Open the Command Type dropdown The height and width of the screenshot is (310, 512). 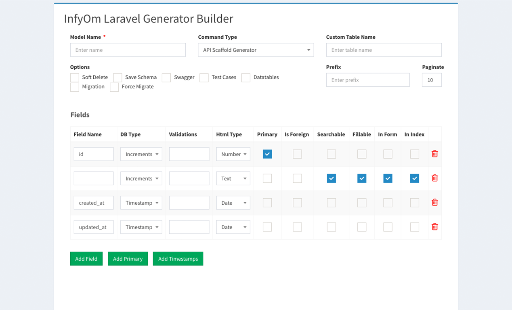pyautogui.click(x=256, y=50)
